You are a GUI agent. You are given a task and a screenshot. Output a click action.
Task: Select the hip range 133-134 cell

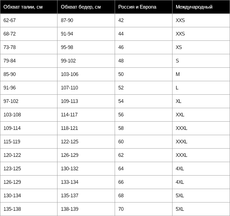tap(86, 182)
